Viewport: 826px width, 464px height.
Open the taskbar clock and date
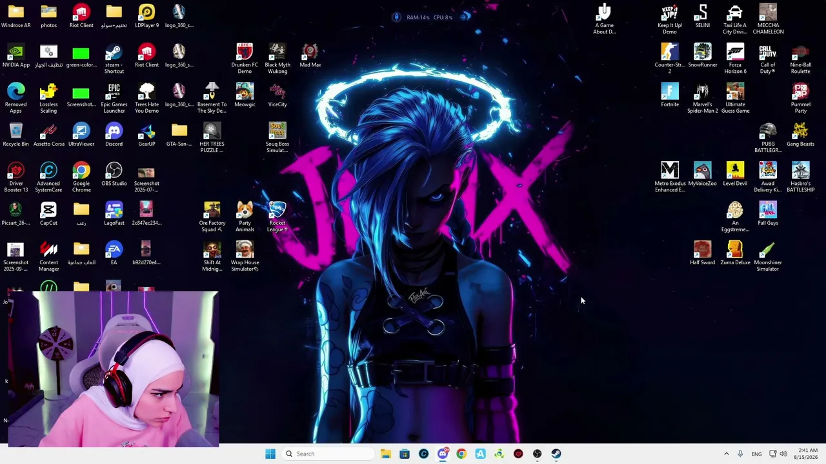pyautogui.click(x=807, y=454)
